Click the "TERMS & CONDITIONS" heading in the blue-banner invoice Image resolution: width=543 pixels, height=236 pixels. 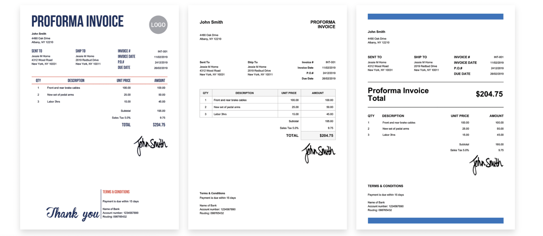click(385, 186)
